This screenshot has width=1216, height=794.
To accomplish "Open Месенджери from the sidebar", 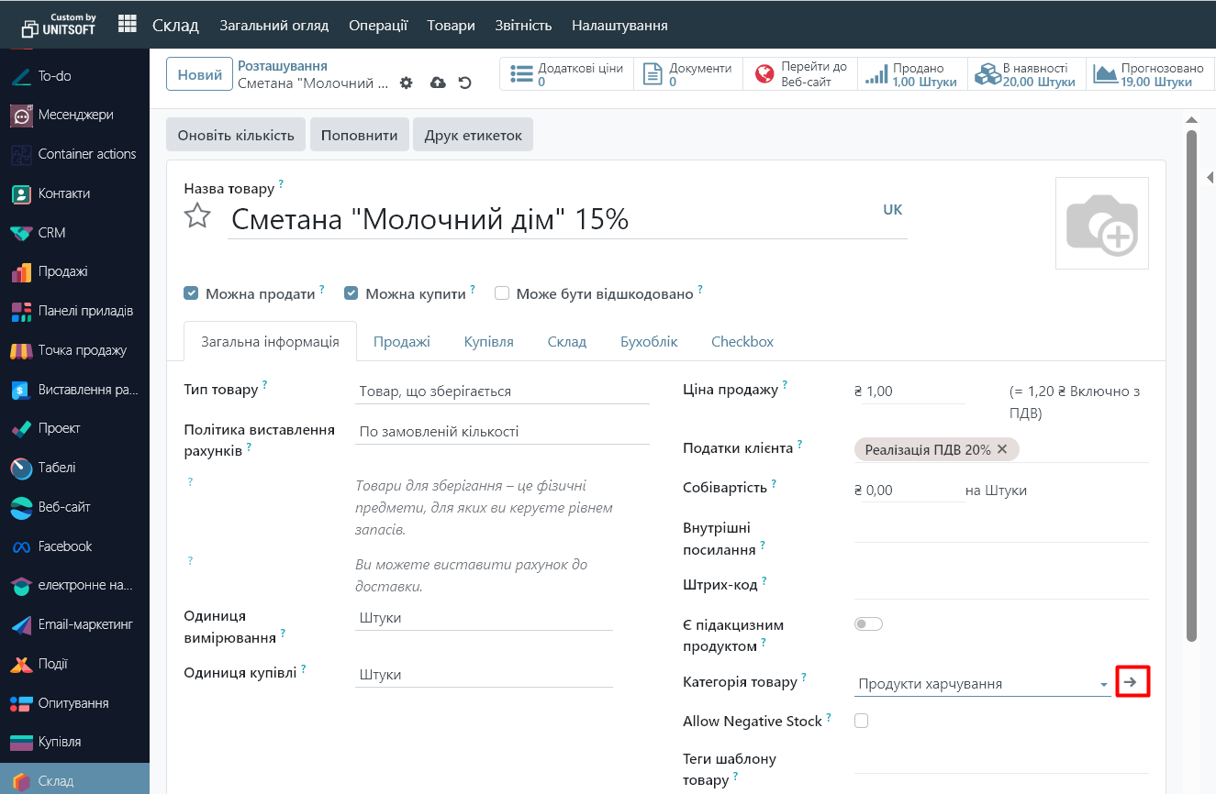I will [x=74, y=115].
